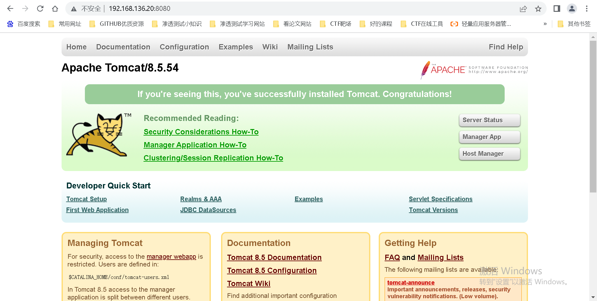Open Mailing Lists navigation item
Screen dimensions: 597x301
(x=310, y=47)
